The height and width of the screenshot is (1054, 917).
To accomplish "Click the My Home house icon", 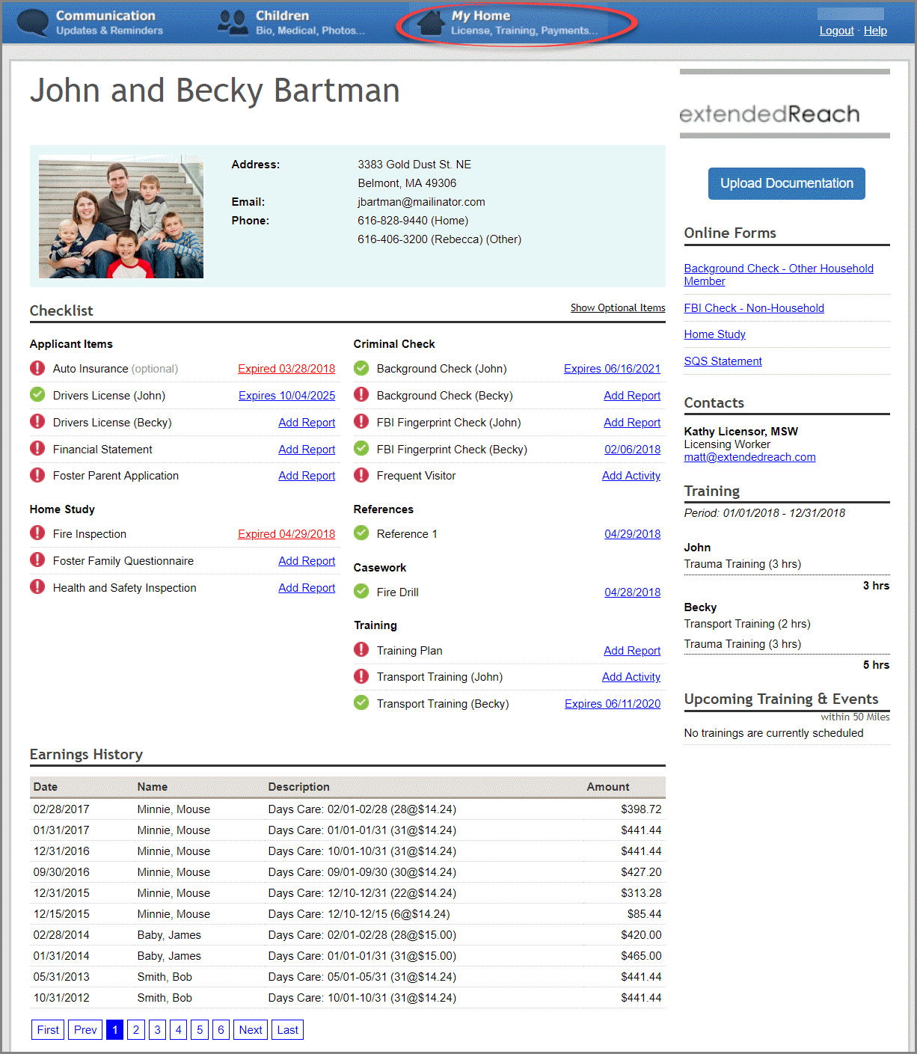I will click(x=430, y=22).
